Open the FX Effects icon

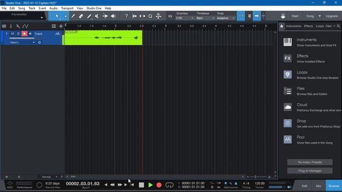tap(287, 58)
